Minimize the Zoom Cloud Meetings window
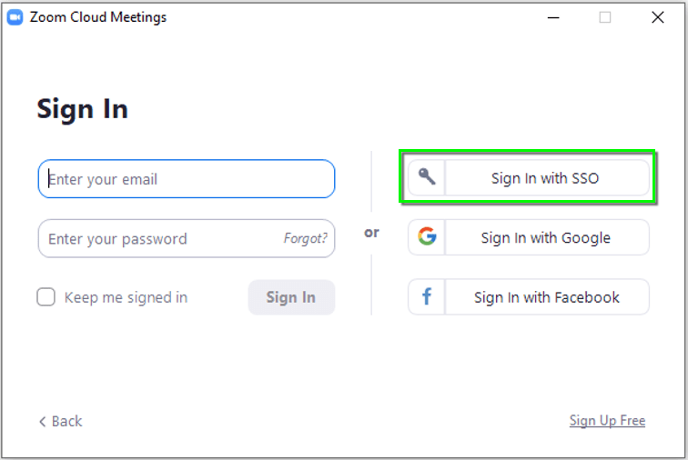The height and width of the screenshot is (460, 688). pyautogui.click(x=551, y=17)
